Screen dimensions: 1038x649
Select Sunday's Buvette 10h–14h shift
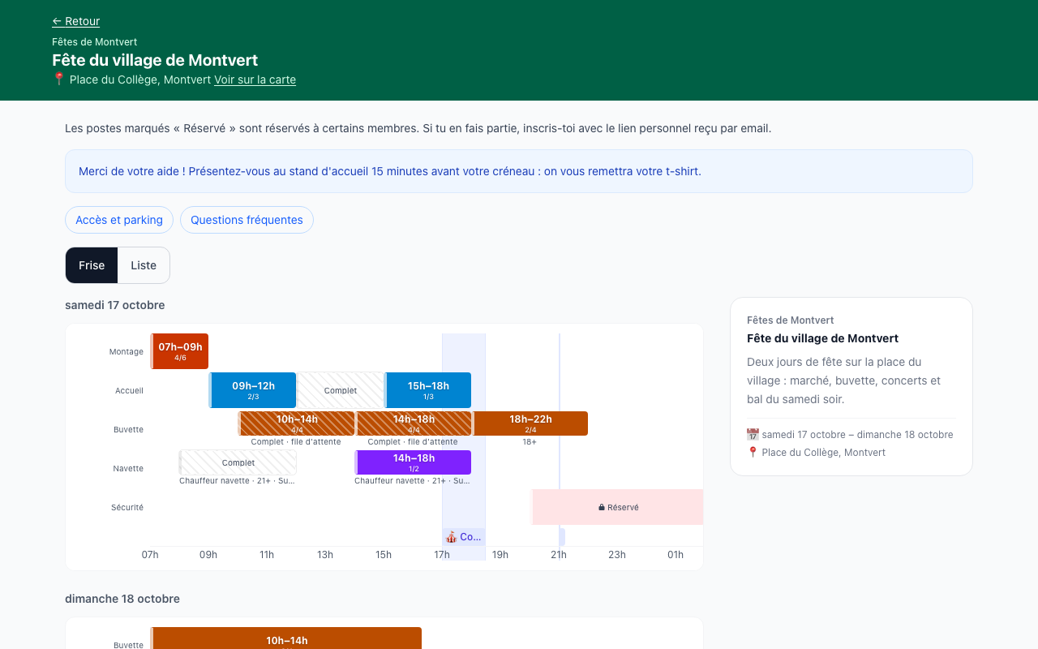pos(286,638)
